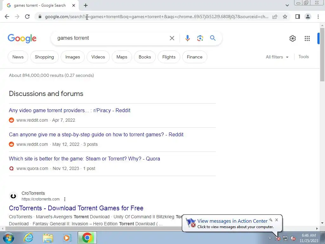Open the Windows Start button
325x244 pixels.
9,238
